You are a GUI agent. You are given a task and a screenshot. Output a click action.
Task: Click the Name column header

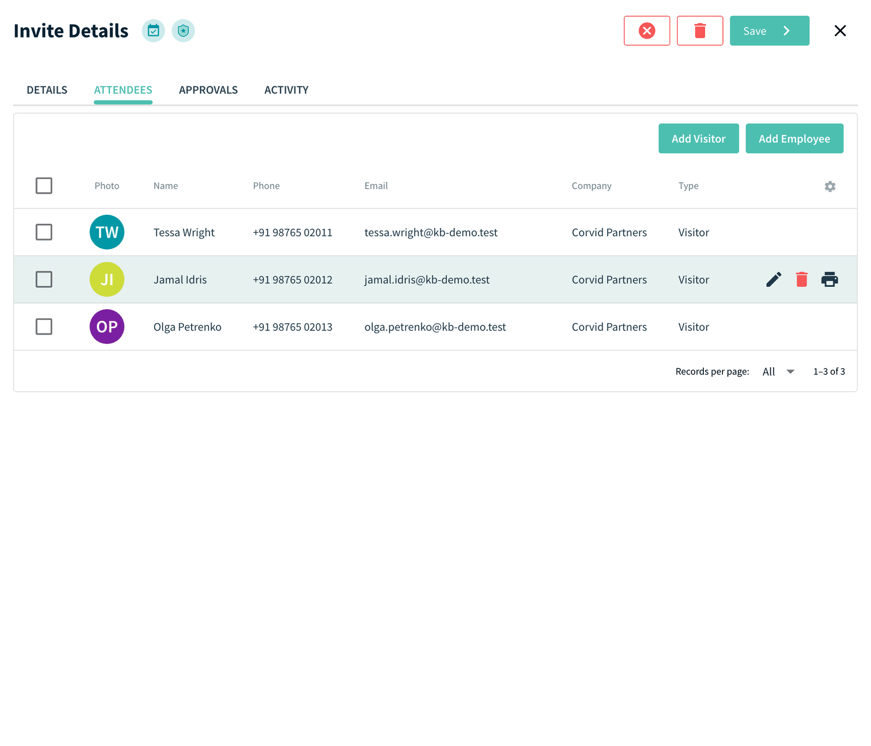(165, 186)
